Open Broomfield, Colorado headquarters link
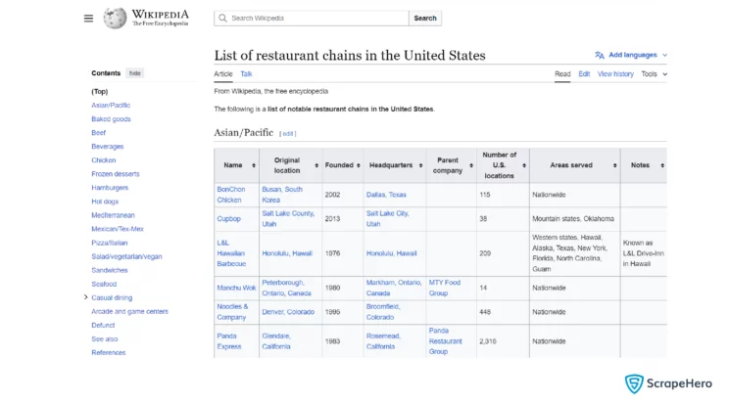 click(x=383, y=312)
